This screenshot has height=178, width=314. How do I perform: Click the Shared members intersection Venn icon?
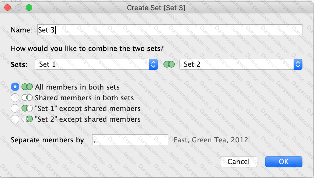[27, 98]
